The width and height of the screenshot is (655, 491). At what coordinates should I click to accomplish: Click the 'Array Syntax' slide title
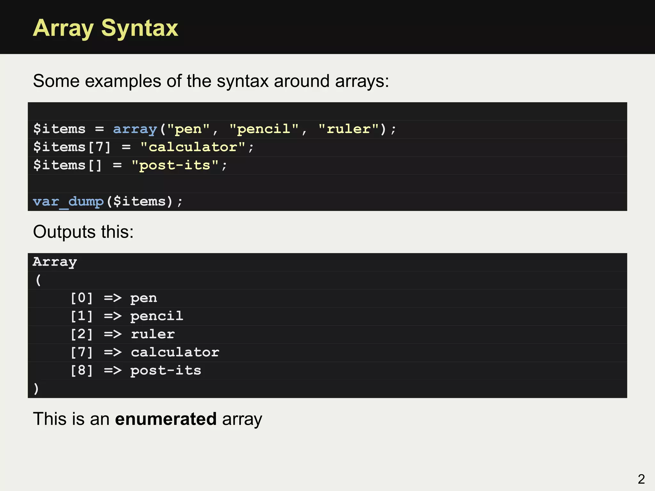[x=106, y=28]
